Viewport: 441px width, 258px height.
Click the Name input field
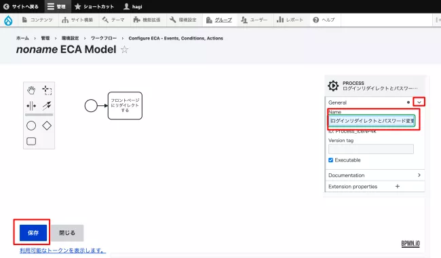coord(372,121)
